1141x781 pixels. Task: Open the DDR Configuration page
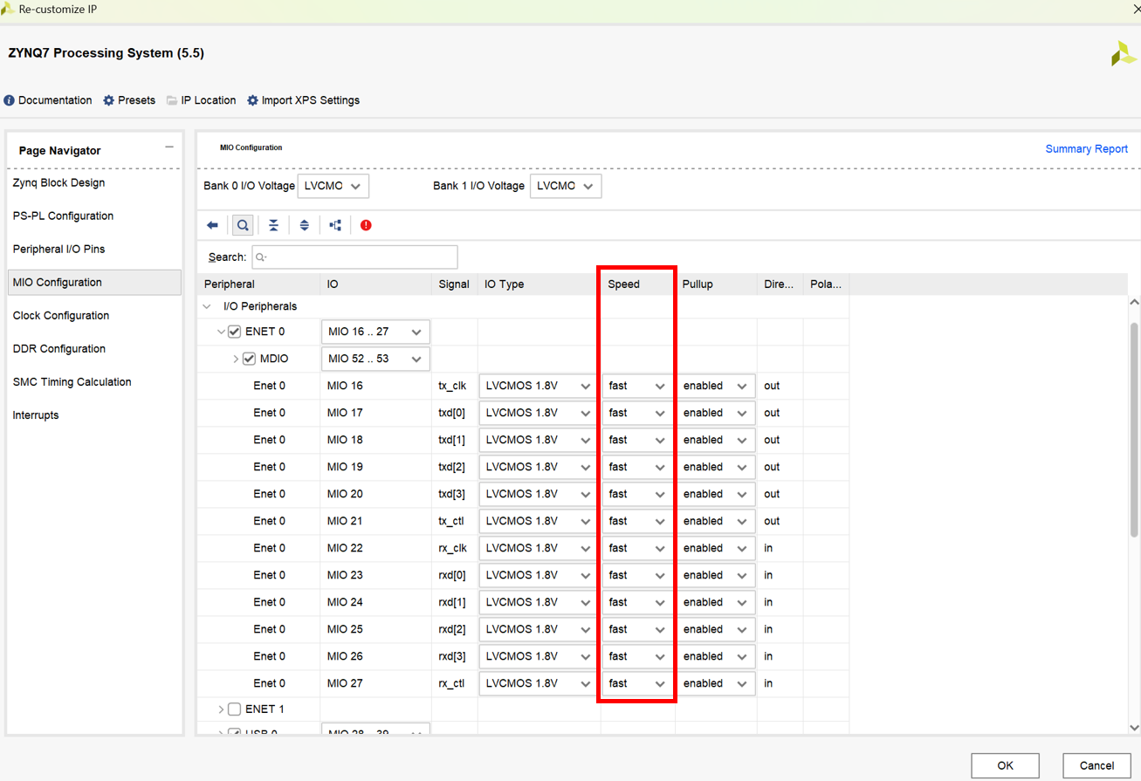(94, 348)
